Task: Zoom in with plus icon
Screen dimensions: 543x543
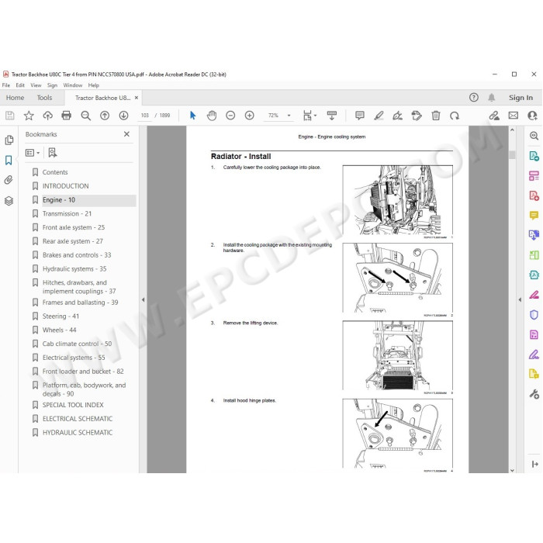Action: click(249, 116)
